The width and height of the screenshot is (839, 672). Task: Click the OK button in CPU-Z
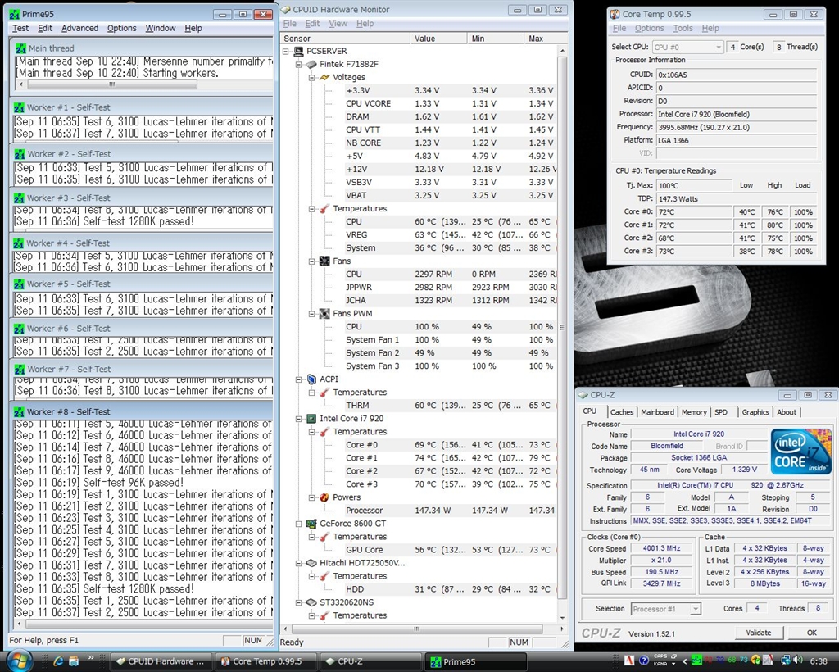point(811,633)
